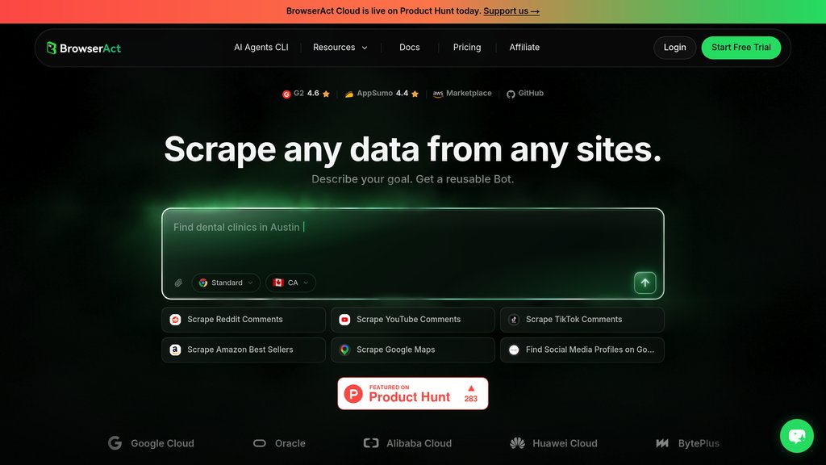The image size is (826, 465).
Task: Click the BrowserAct logo
Action: point(84,48)
